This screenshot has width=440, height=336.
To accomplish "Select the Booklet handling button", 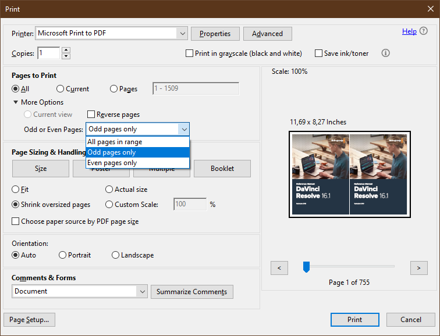I will pos(222,169).
